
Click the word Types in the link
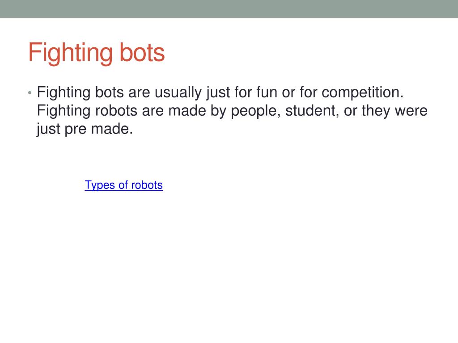[x=100, y=185]
